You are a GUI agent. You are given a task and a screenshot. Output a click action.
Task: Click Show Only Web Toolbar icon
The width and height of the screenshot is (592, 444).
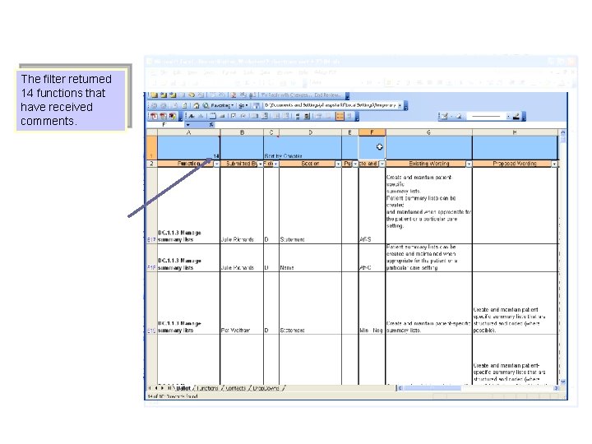(x=256, y=105)
